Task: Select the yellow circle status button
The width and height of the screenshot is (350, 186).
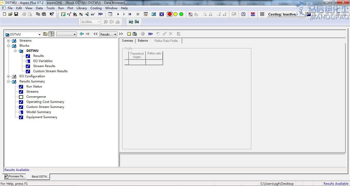Action: click(x=176, y=14)
